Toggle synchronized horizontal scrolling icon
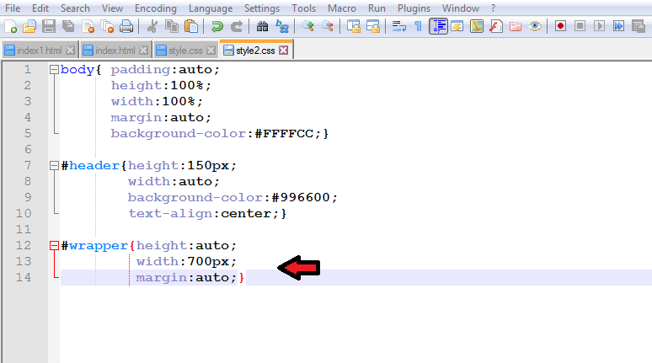Screen dimensions: 652x363 click(x=373, y=26)
